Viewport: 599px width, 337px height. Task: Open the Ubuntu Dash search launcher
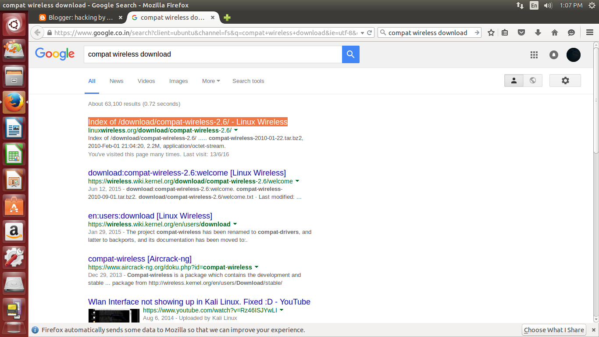click(x=14, y=24)
